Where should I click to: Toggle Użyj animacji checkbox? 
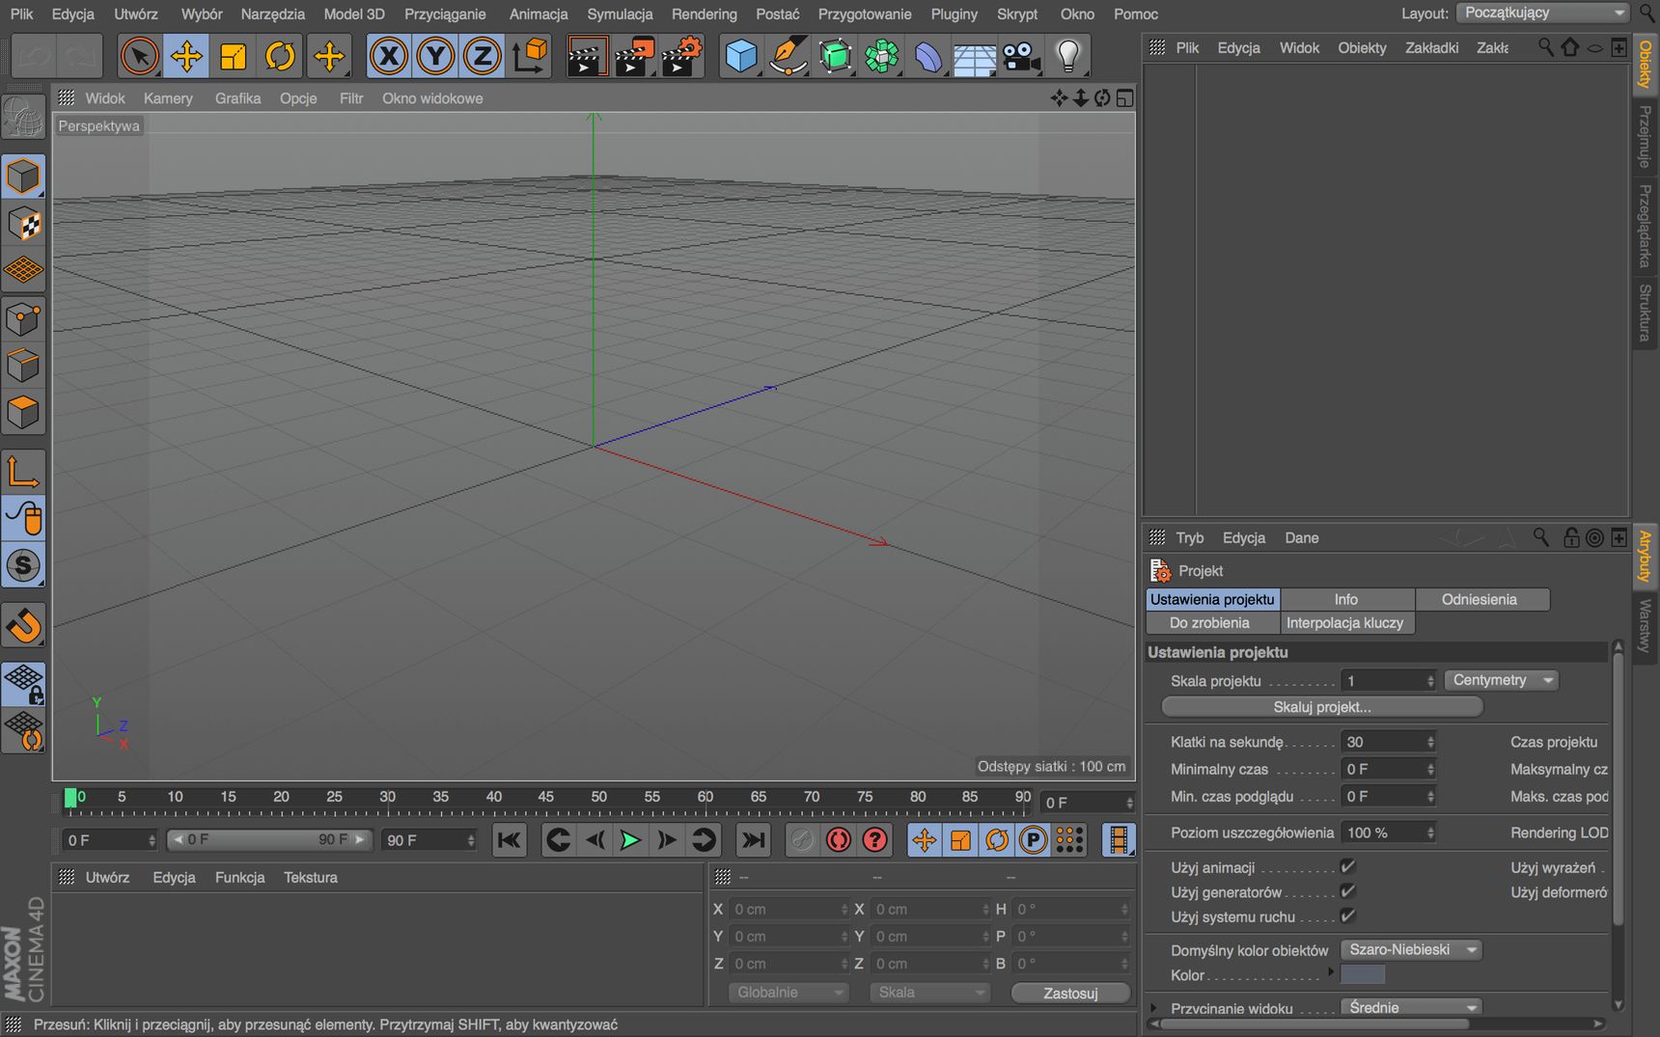(x=1348, y=866)
